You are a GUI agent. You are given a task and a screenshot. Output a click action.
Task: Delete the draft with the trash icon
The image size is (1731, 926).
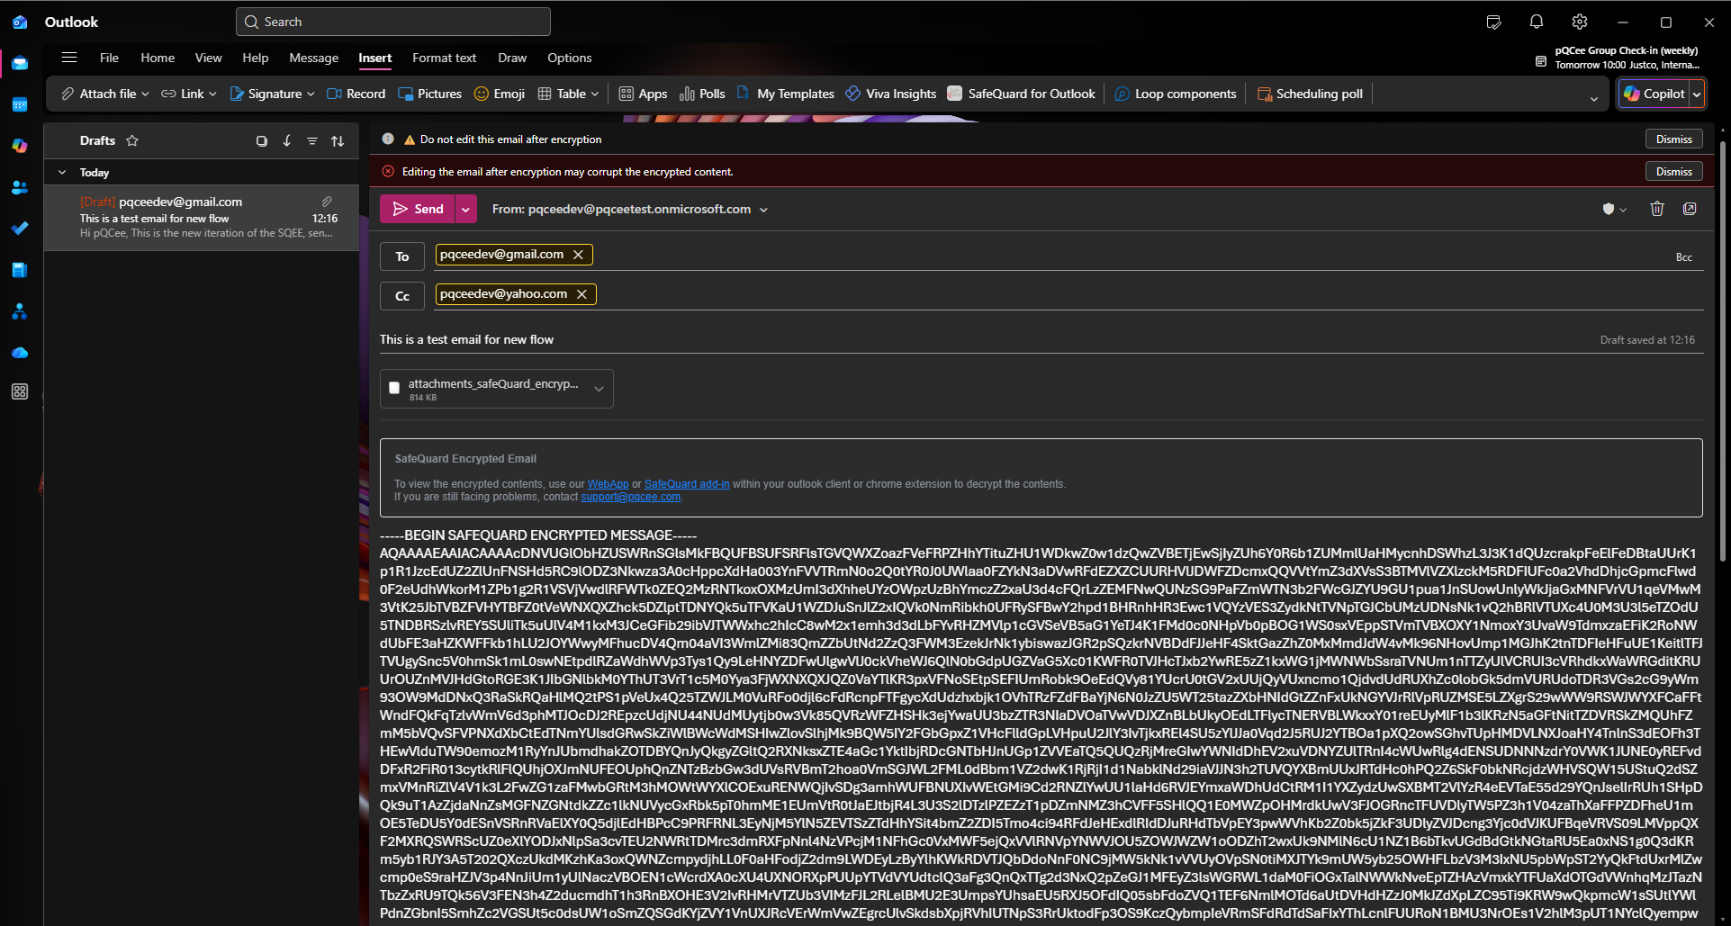click(x=1656, y=208)
